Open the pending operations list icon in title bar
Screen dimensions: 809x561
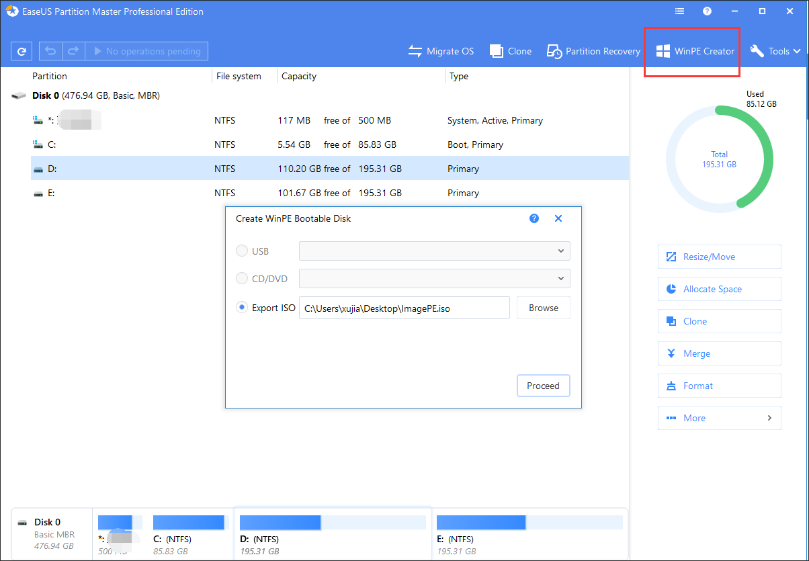pyautogui.click(x=680, y=11)
